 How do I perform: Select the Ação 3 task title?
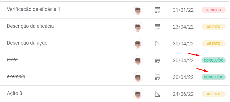click(14, 93)
